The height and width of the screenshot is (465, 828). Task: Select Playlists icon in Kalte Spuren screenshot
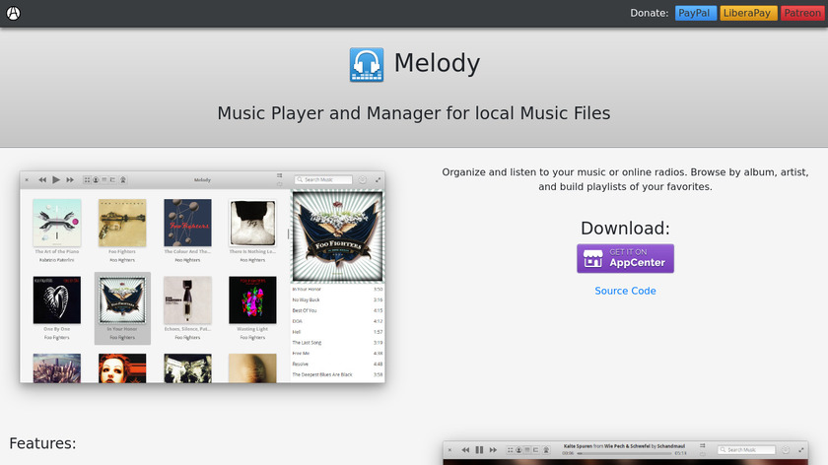(535, 450)
